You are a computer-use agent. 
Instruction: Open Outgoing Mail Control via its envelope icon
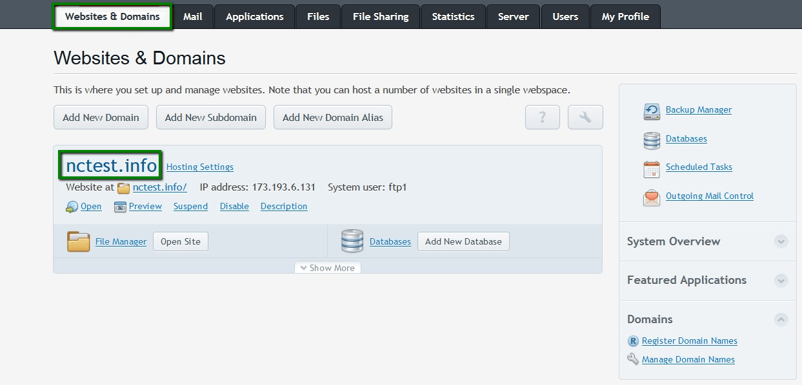(651, 197)
